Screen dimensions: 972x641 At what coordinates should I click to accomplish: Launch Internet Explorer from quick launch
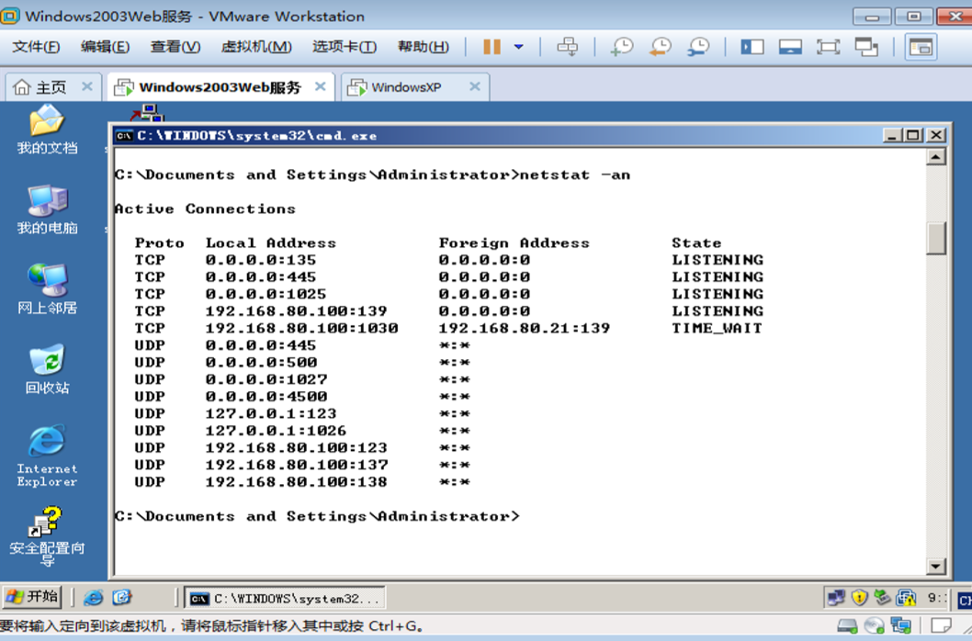pos(93,598)
